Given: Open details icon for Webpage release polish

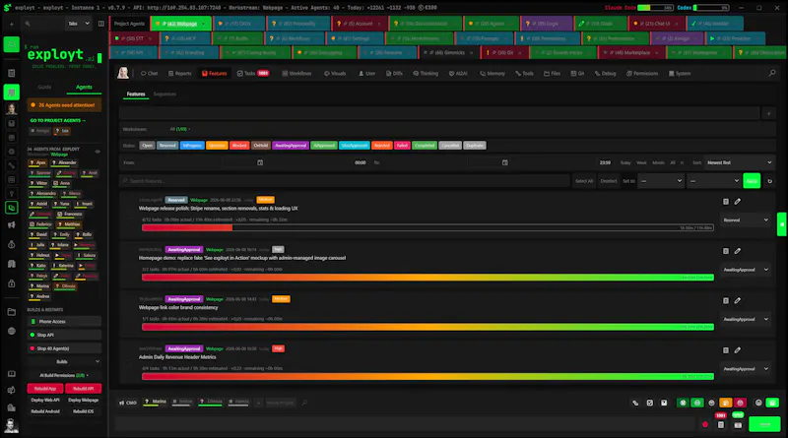Looking at the screenshot, I should pyautogui.click(x=726, y=202).
